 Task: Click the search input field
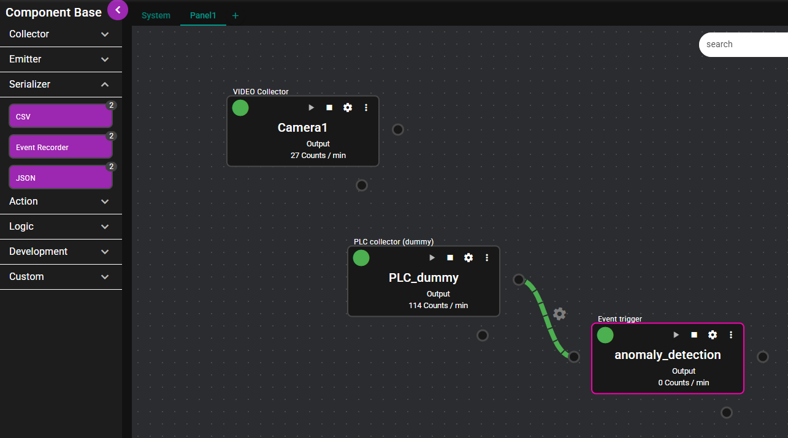[x=742, y=44]
